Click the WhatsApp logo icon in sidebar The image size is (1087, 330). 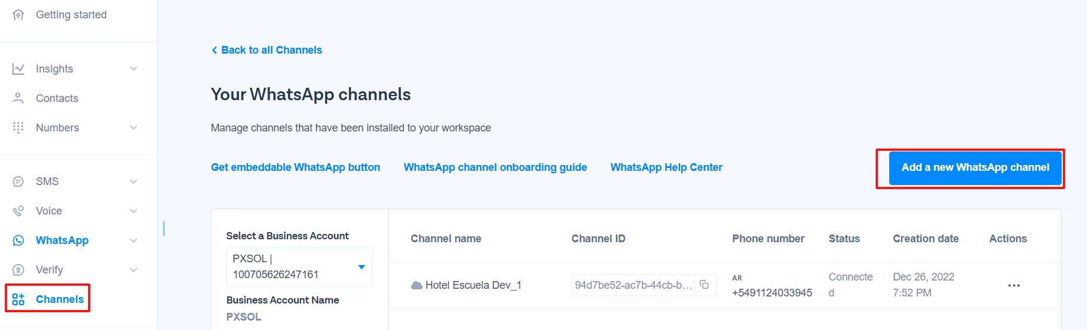18,240
